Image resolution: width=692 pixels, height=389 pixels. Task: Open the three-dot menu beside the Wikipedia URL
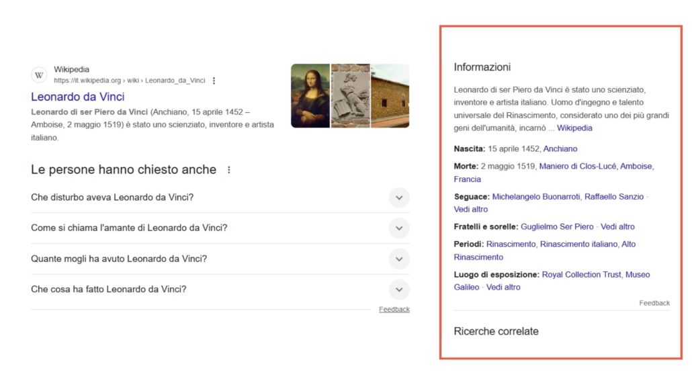click(x=214, y=81)
